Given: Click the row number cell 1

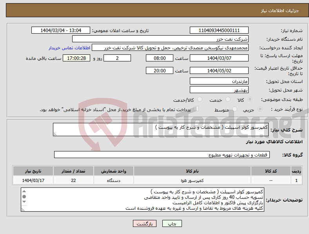Looking at the screenshot, I should (x=296, y=180).
